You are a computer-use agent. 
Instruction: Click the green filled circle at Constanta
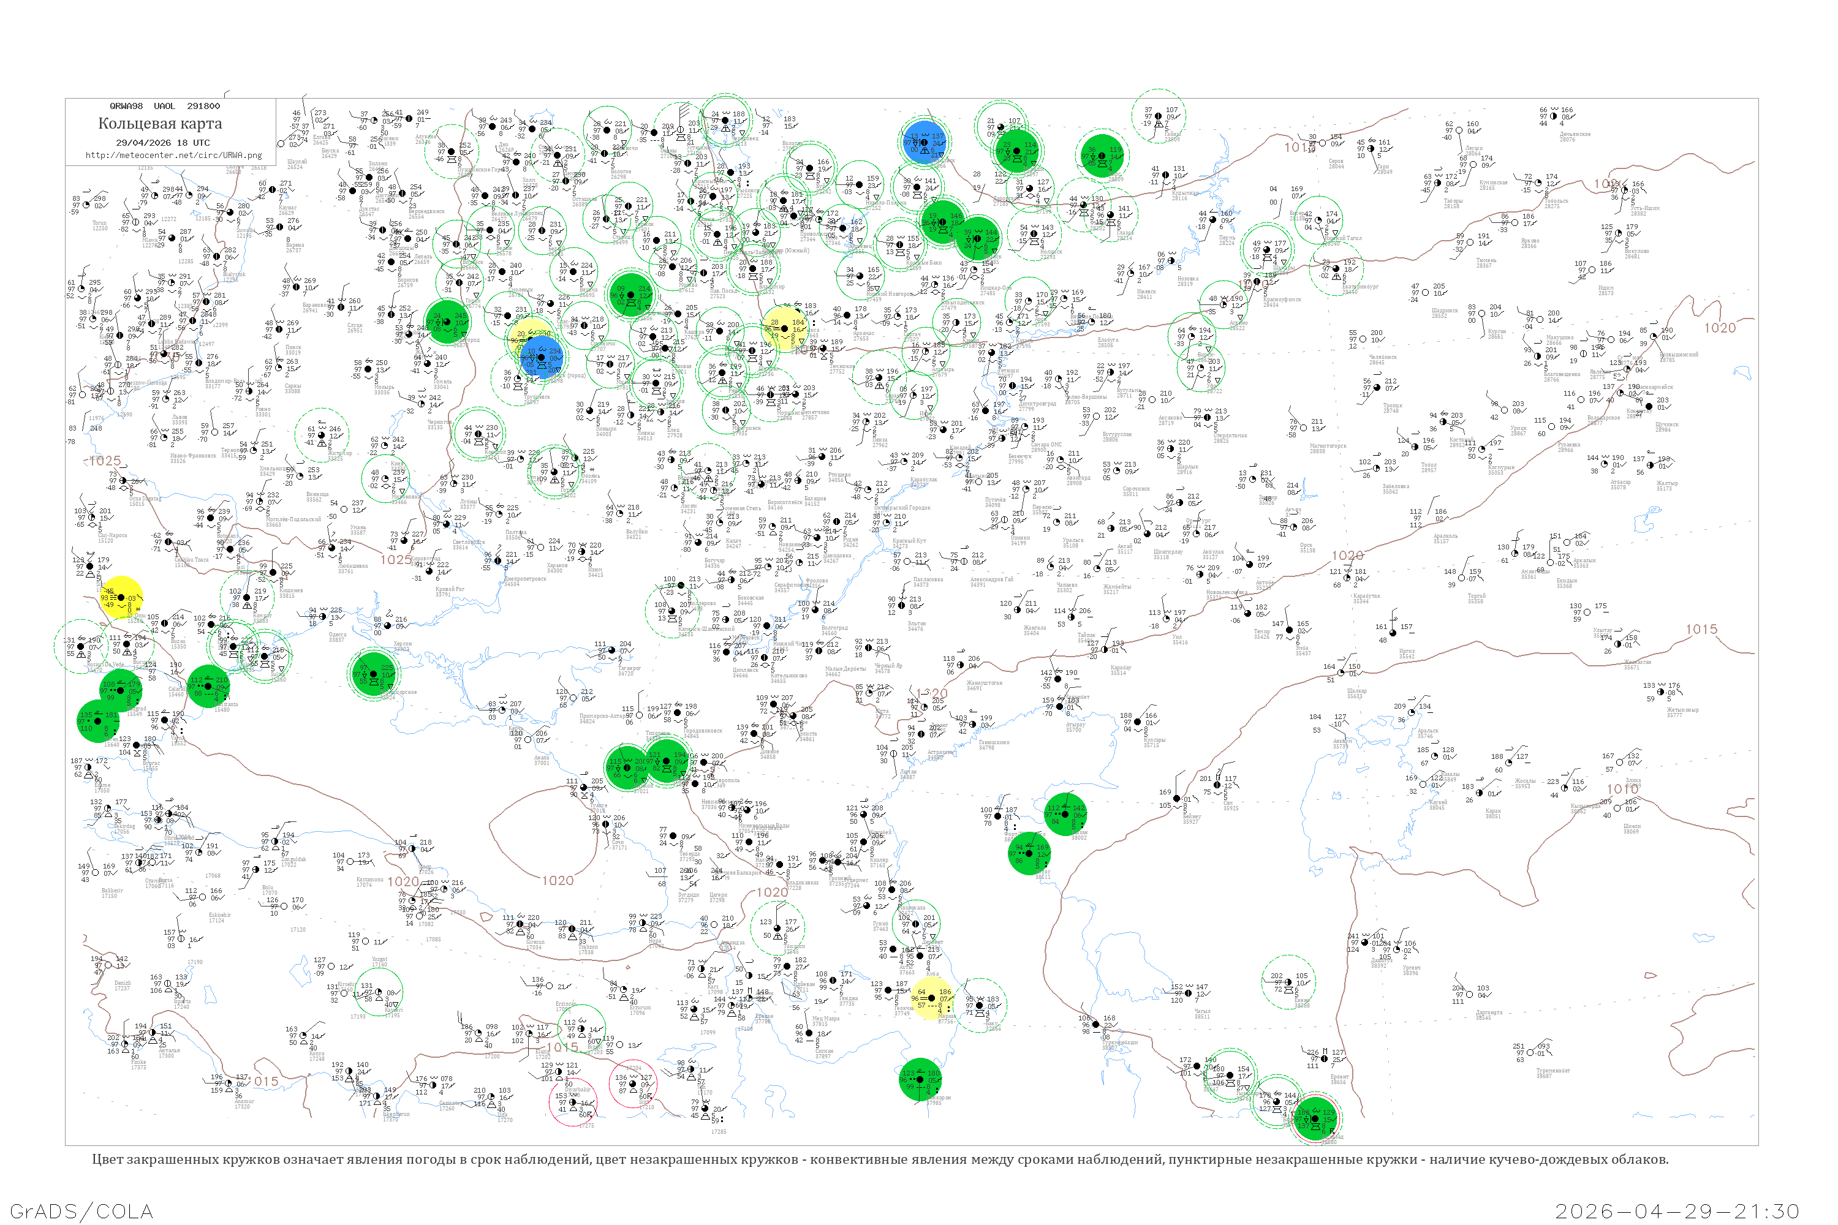(x=208, y=687)
